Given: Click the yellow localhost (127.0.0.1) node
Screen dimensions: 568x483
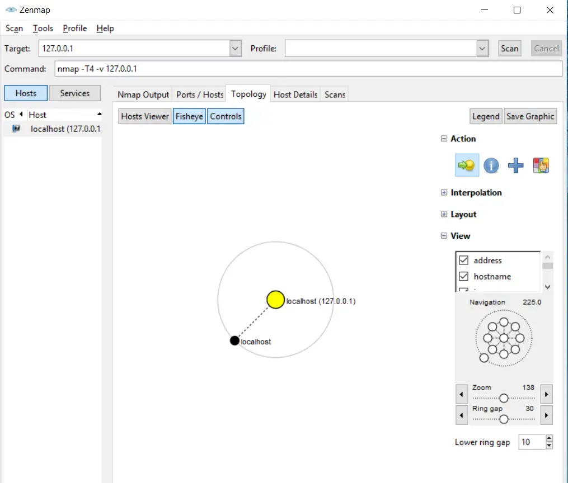Looking at the screenshot, I should click(275, 300).
